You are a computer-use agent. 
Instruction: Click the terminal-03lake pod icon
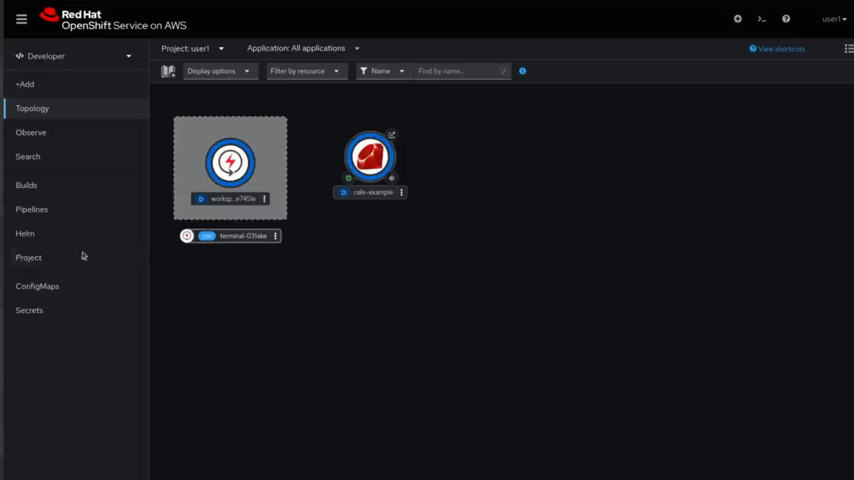pyautogui.click(x=187, y=235)
